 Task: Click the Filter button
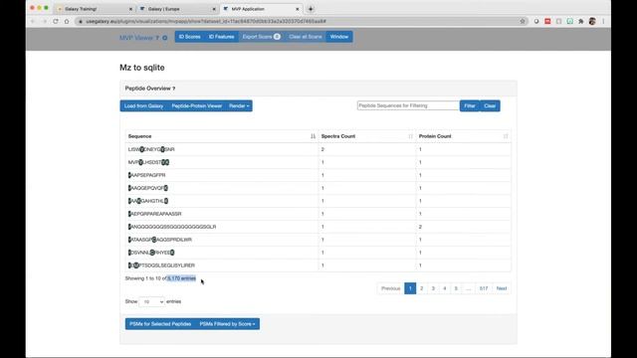pyautogui.click(x=470, y=106)
